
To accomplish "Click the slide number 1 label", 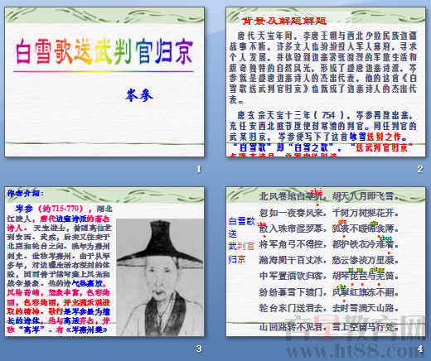I will point(199,169).
